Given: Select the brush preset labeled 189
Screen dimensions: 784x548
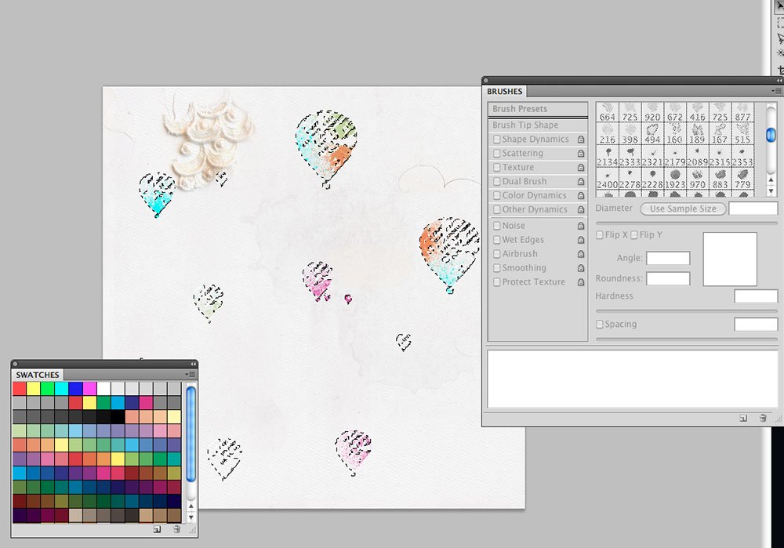Looking at the screenshot, I should (698, 135).
